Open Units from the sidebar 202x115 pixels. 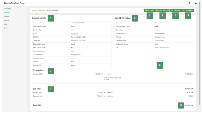pyautogui.click(x=6, y=28)
